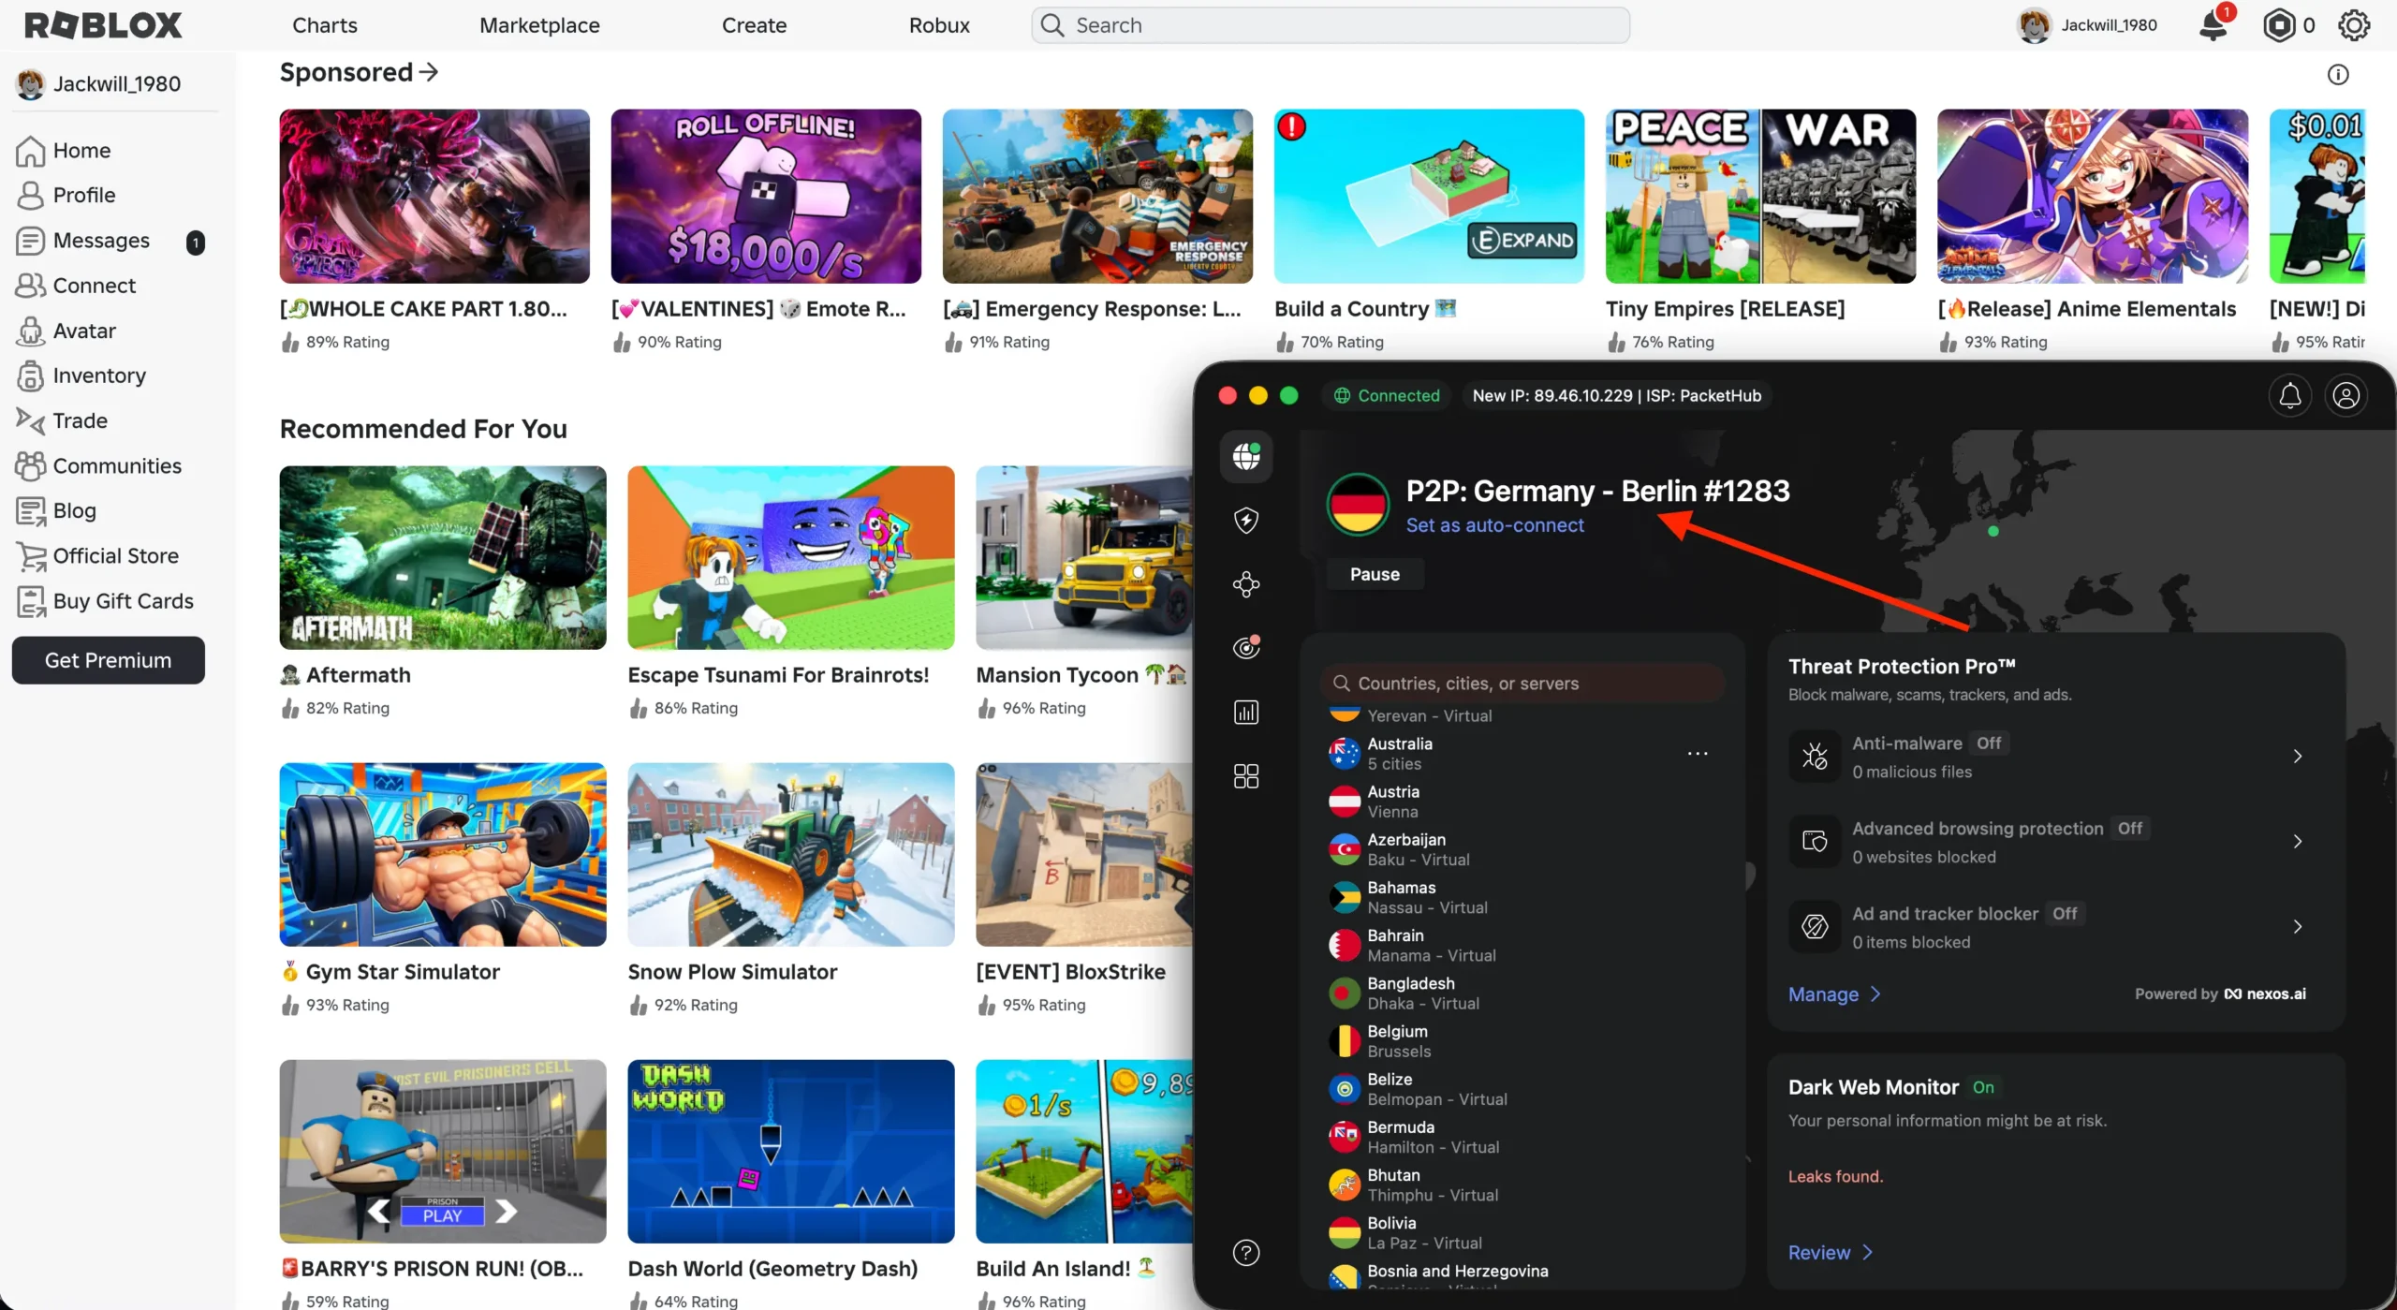Image resolution: width=2397 pixels, height=1310 pixels.
Task: Enable Advanced browsing protection
Action: point(2130,828)
